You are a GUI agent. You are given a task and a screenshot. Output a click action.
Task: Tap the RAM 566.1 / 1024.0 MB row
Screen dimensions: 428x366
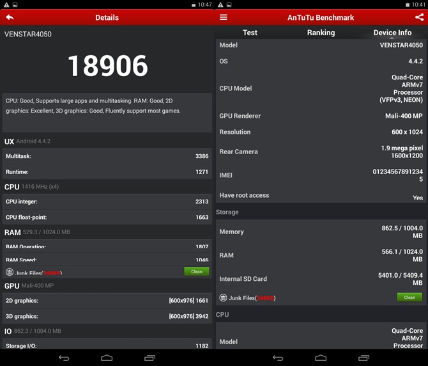(x=321, y=255)
